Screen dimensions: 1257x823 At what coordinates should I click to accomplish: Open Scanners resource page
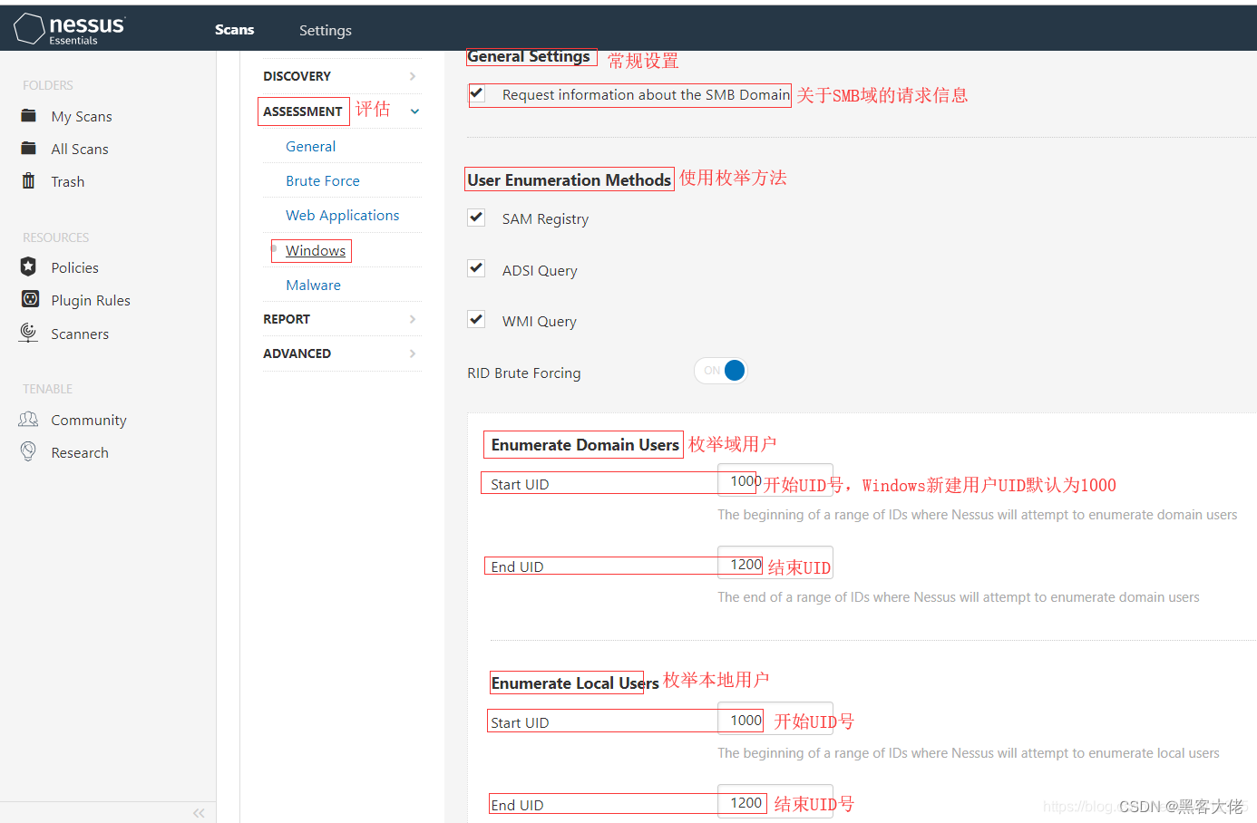tap(80, 334)
